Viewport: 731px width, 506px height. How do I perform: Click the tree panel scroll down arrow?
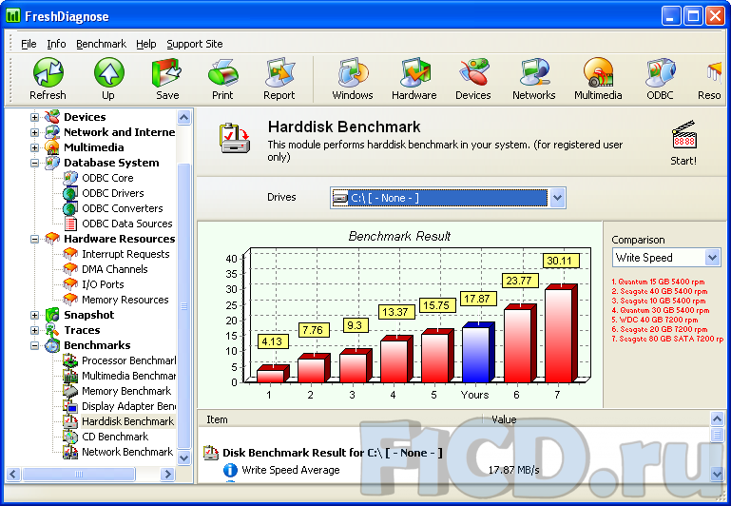point(184,457)
